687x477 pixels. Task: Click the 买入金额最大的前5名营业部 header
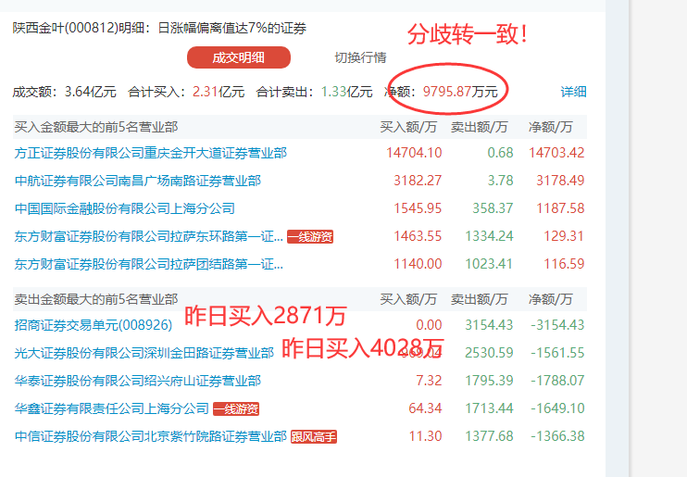pyautogui.click(x=96, y=127)
